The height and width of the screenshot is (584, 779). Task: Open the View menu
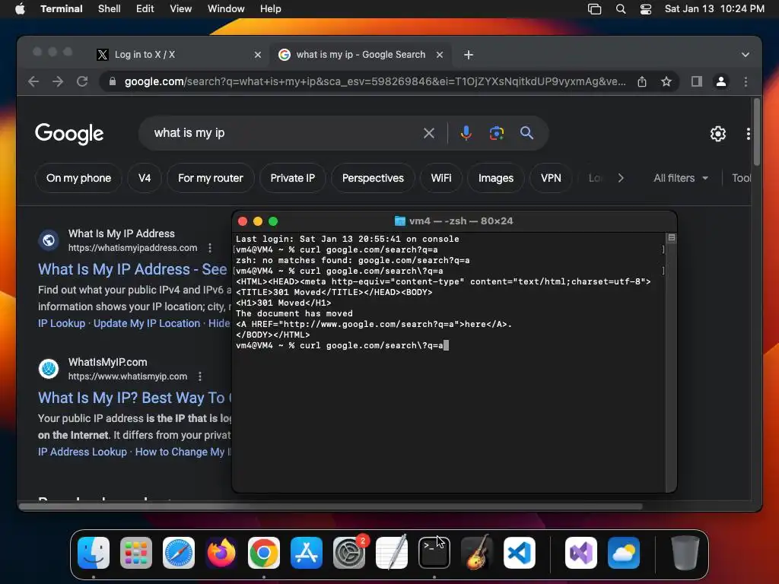(181, 9)
